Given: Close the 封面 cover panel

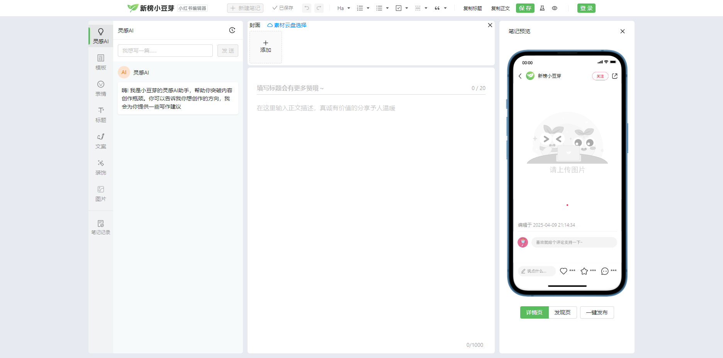Looking at the screenshot, I should coord(490,25).
